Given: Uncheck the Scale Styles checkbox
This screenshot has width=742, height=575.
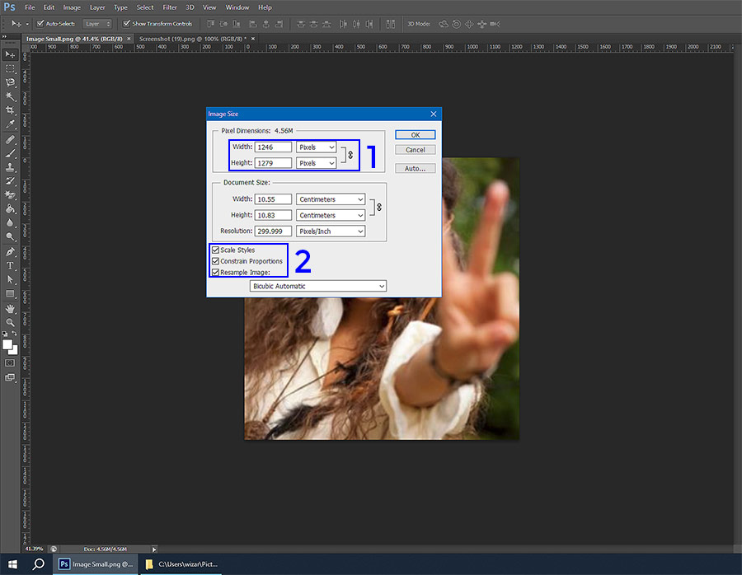Looking at the screenshot, I should pyautogui.click(x=214, y=250).
